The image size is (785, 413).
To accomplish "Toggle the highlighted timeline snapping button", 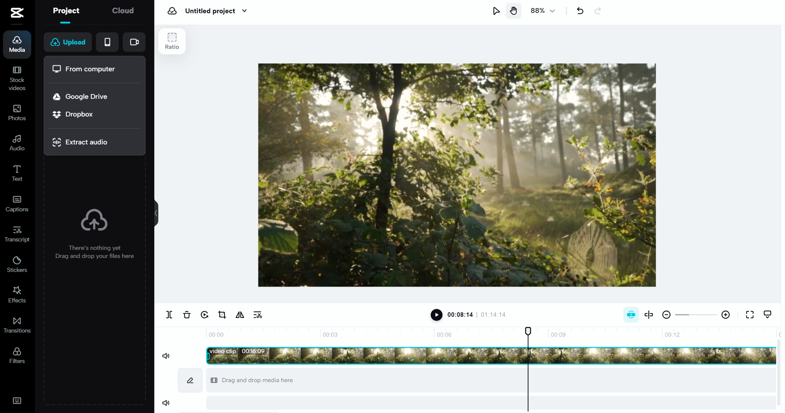I will pyautogui.click(x=631, y=315).
